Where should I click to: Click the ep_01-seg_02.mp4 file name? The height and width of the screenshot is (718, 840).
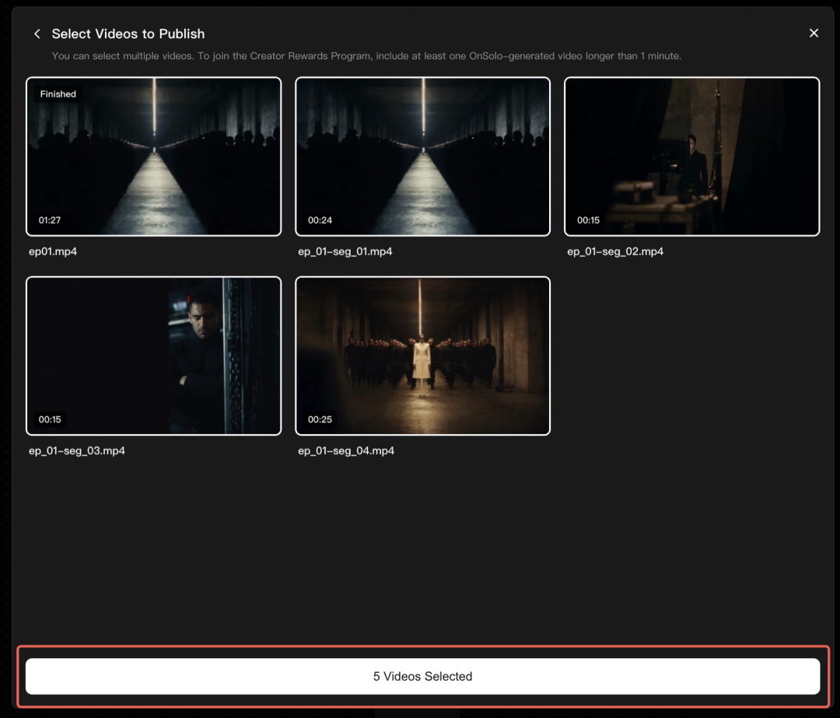[615, 251]
